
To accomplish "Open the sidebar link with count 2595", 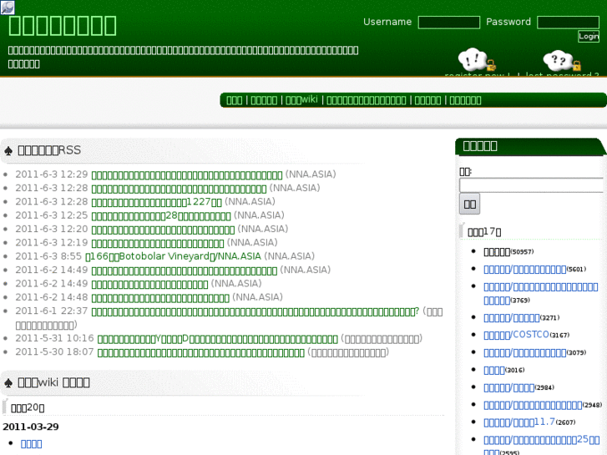I will (x=542, y=445).
